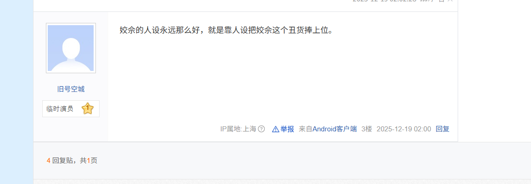Click the 举报 report link
This screenshot has width=531, height=184.
[287, 129]
